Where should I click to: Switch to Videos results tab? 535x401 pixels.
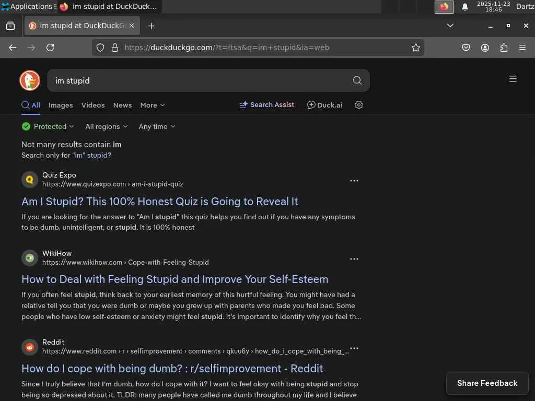(93, 105)
